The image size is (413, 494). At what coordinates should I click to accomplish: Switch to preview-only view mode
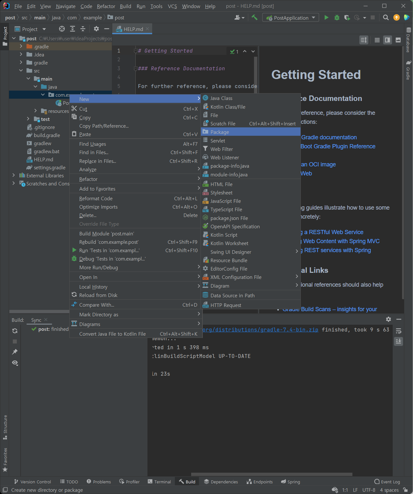[x=398, y=40]
